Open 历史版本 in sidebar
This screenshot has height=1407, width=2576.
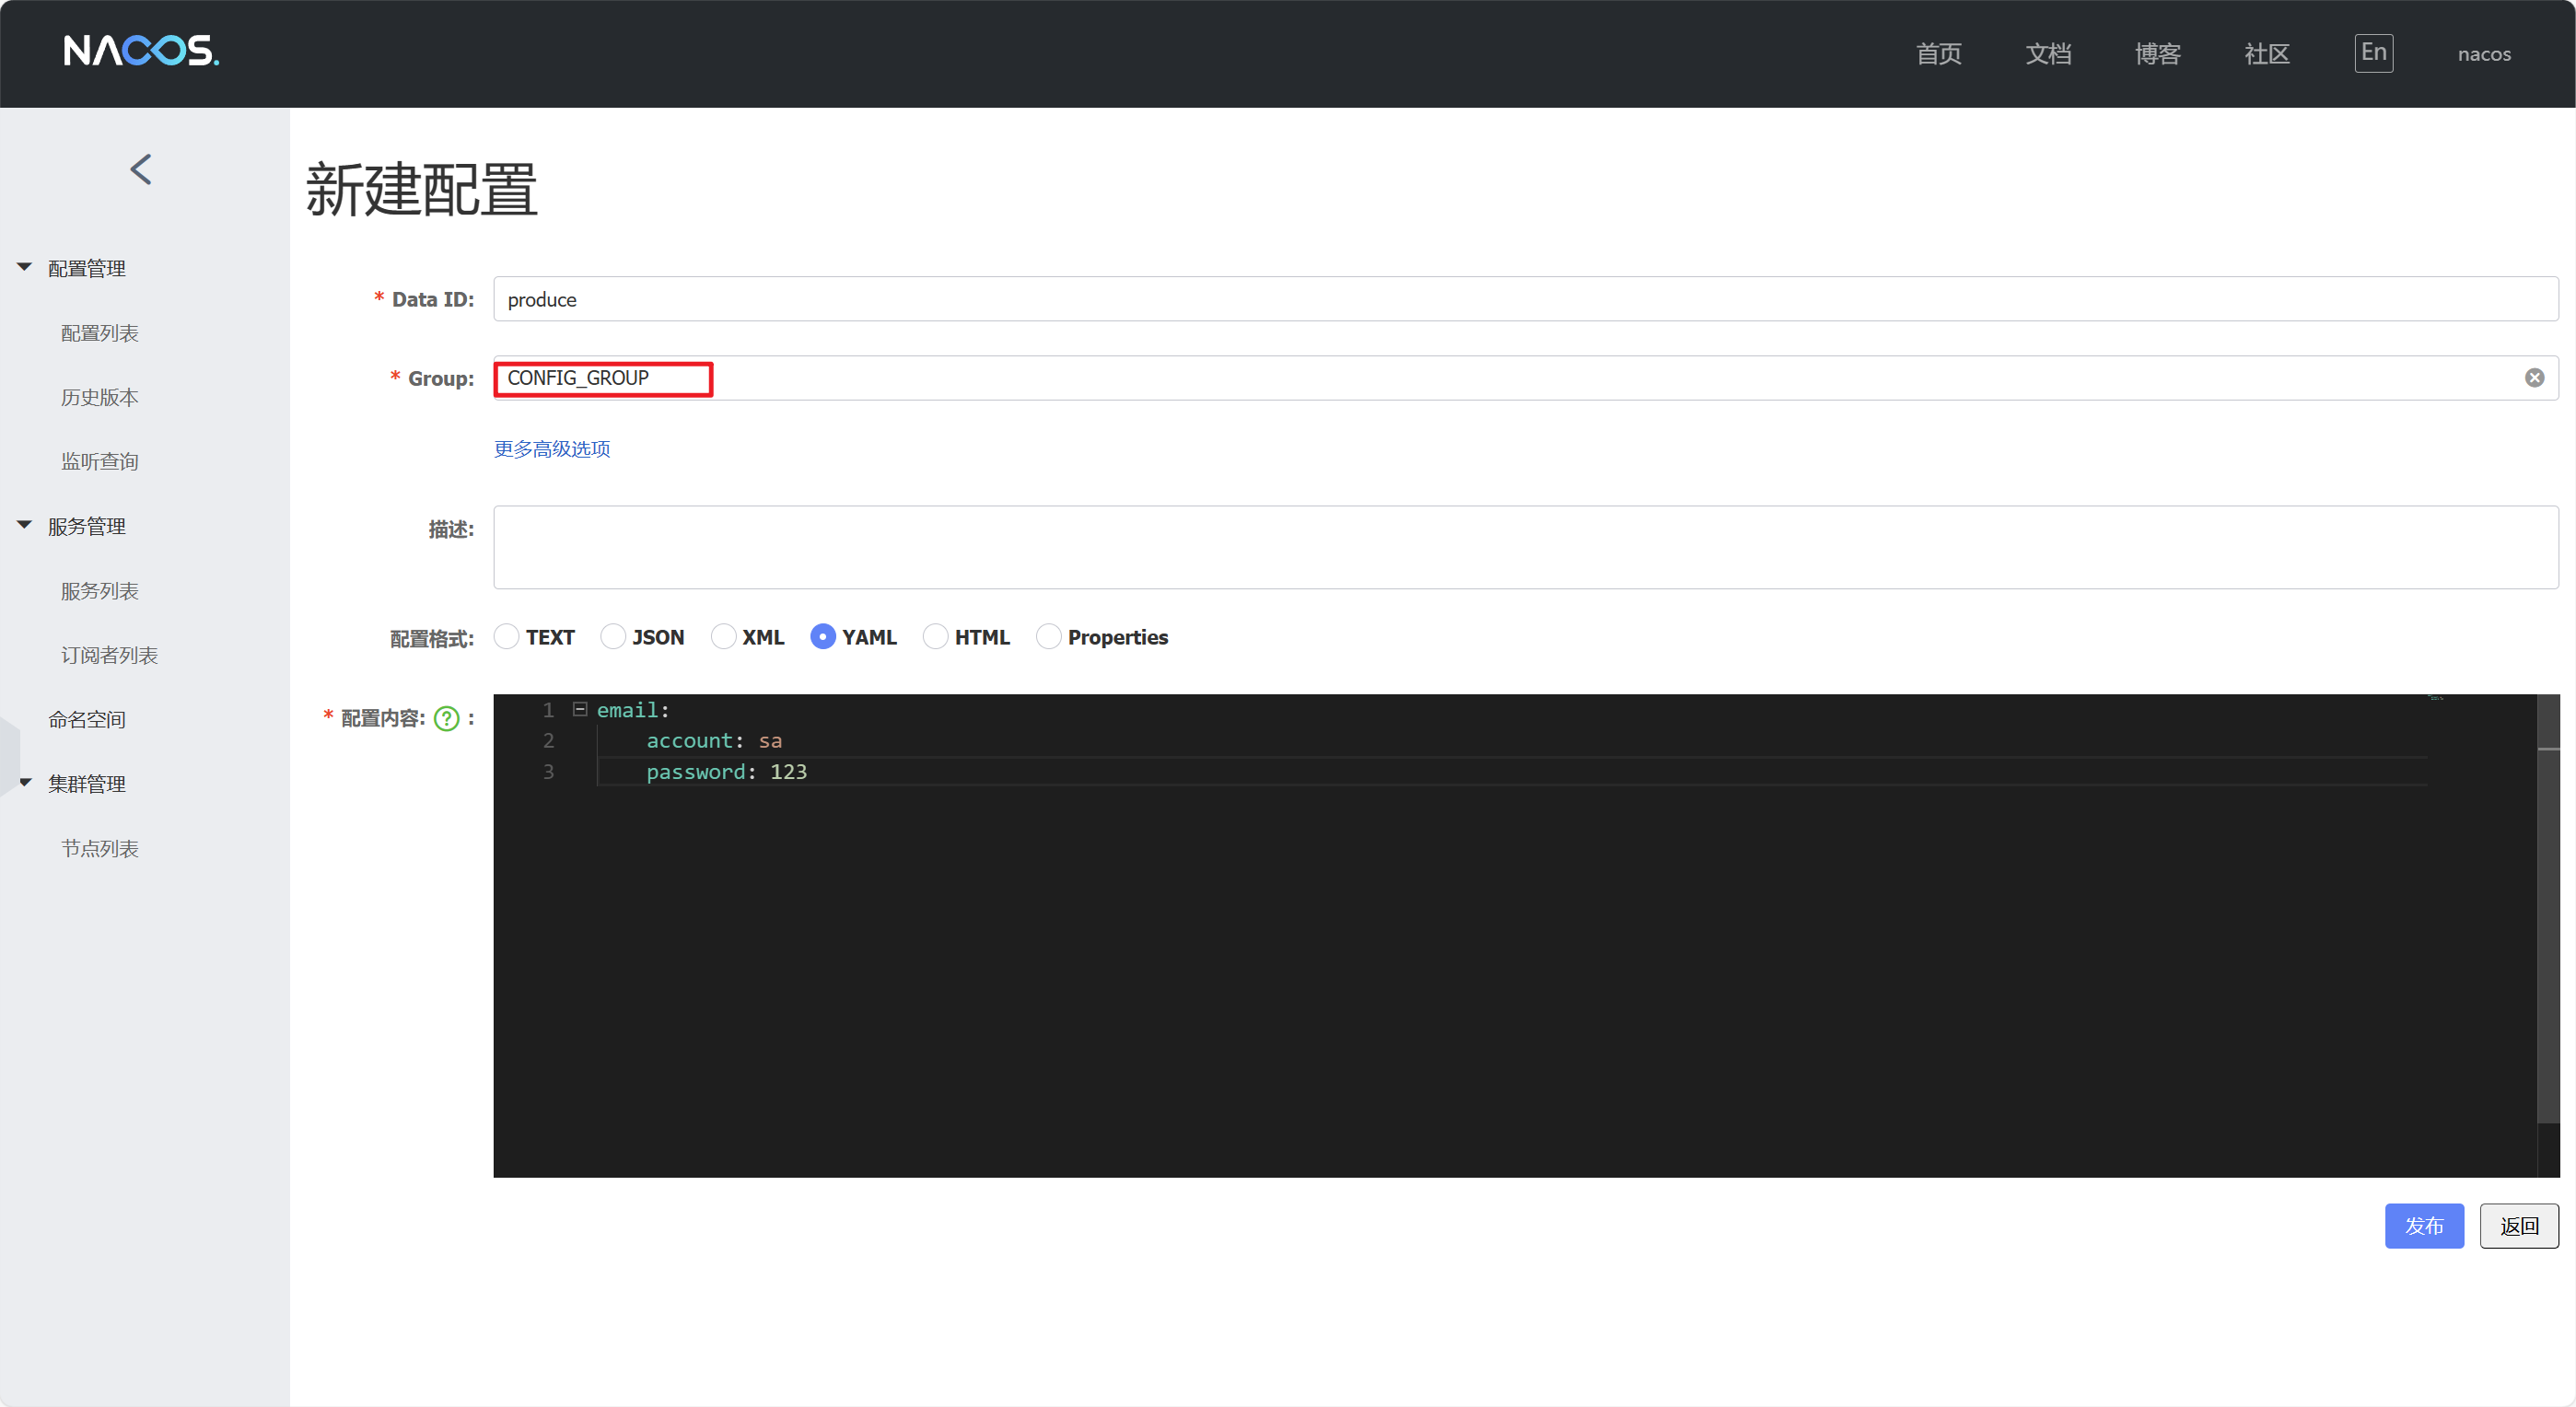coord(100,397)
